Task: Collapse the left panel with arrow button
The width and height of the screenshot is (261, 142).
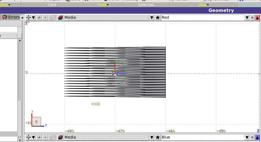Action: 22,17
